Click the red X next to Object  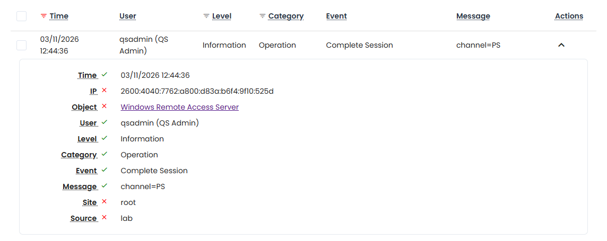[x=105, y=106]
